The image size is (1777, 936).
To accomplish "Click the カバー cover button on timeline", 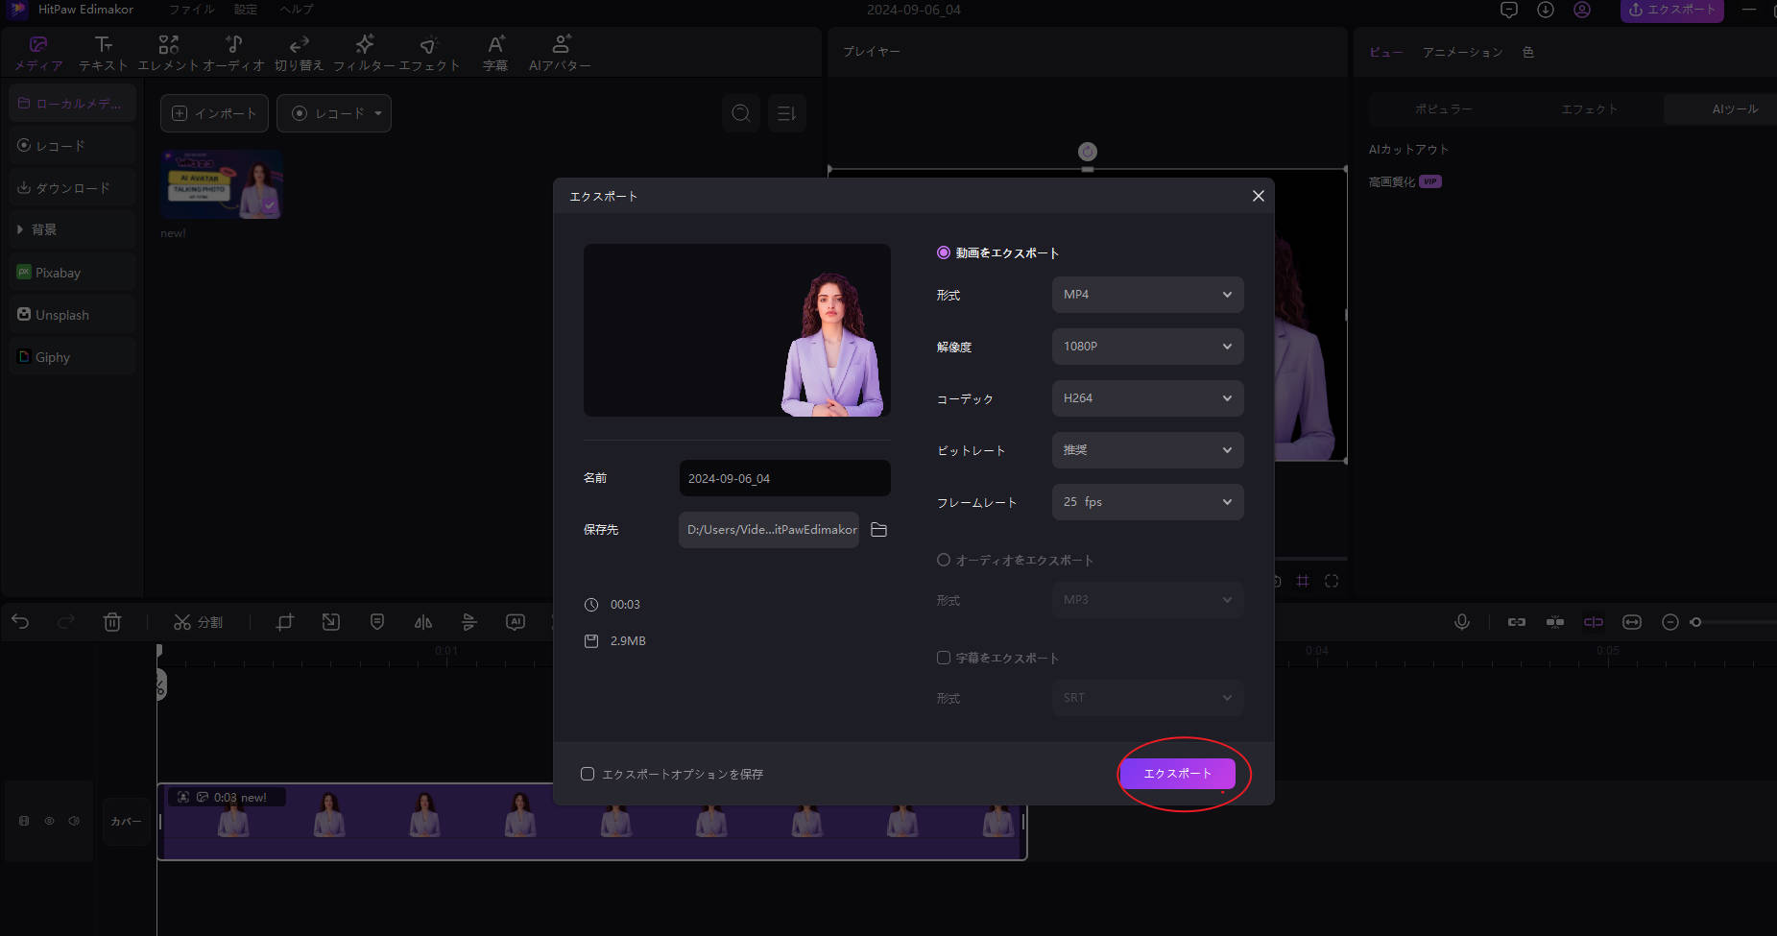I will 126,821.
